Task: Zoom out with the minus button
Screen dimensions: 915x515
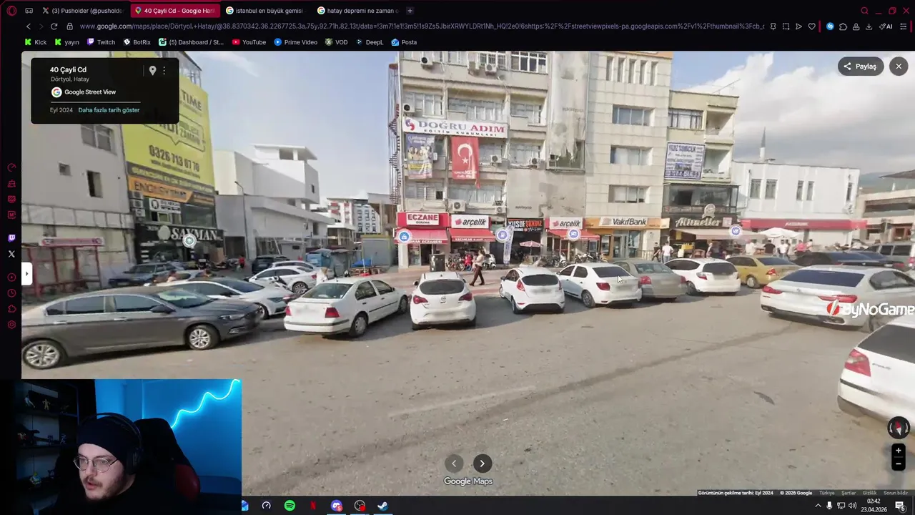Action: click(x=899, y=463)
